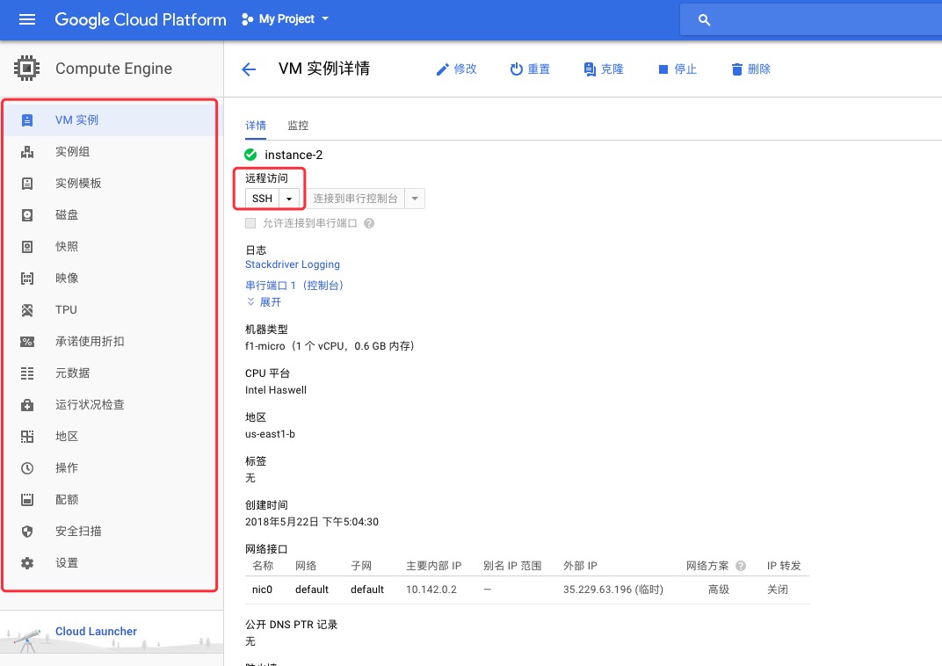The image size is (942, 666).
Task: Go back with the left arrow
Action: coord(249,69)
